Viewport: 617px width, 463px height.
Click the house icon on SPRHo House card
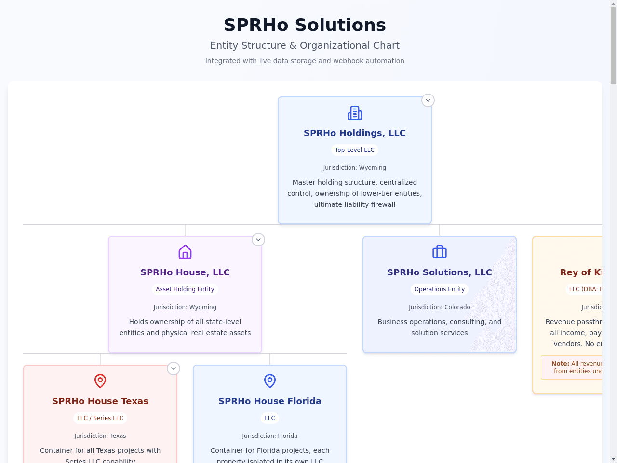point(185,252)
